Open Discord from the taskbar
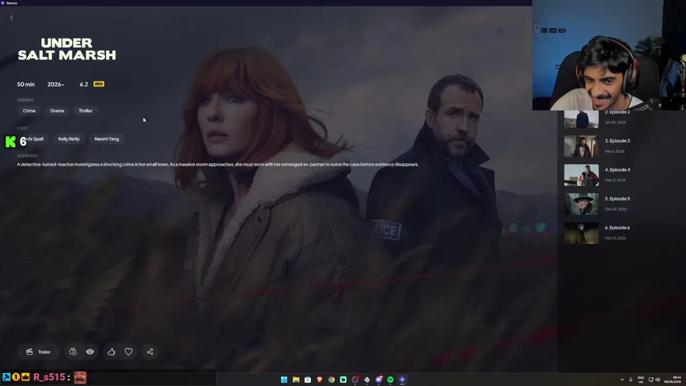Image resolution: width=686 pixels, height=386 pixels. [x=378, y=380]
